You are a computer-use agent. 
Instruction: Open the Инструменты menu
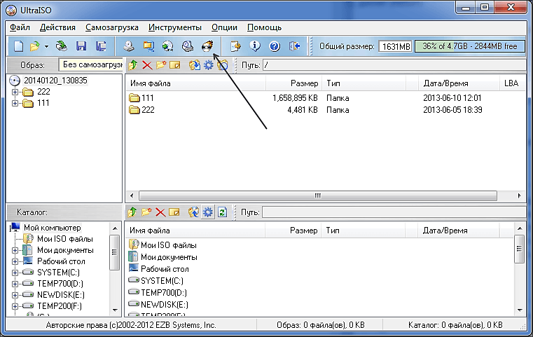click(x=175, y=27)
